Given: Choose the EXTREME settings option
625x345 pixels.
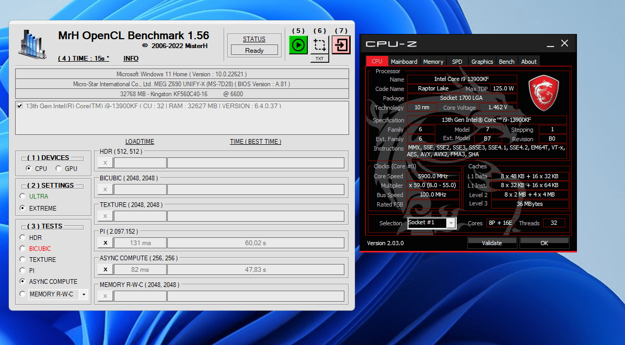Looking at the screenshot, I should tap(22, 208).
